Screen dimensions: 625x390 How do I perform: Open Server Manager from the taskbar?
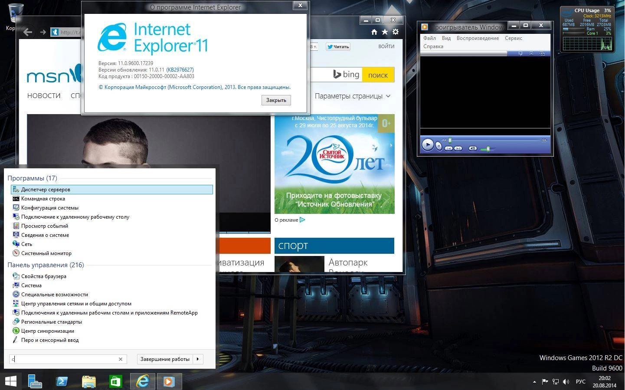point(35,381)
